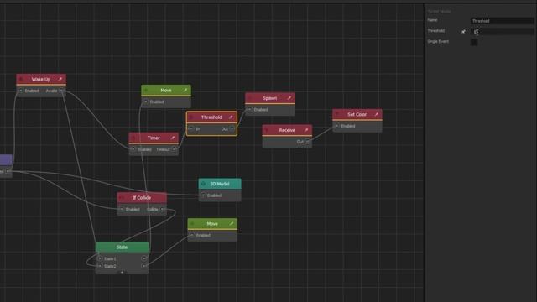Select the Wake Up node header
The width and height of the screenshot is (537, 302).
click(41, 79)
